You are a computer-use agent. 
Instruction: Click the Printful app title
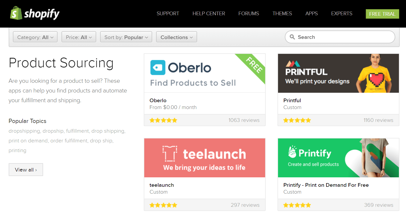point(292,100)
